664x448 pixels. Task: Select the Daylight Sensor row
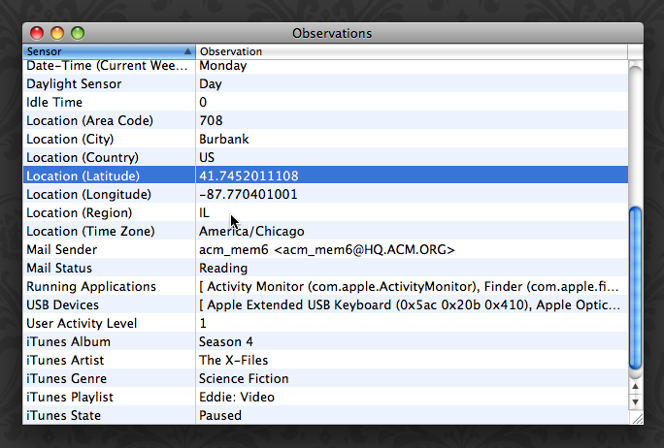[x=325, y=83]
